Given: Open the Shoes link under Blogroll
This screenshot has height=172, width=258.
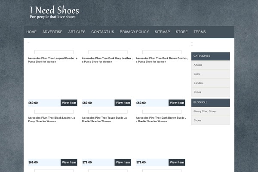Looking at the screenshot, I should click(x=211, y=120).
